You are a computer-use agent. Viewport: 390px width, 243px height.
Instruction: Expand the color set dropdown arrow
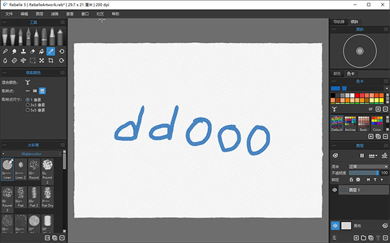387,88
